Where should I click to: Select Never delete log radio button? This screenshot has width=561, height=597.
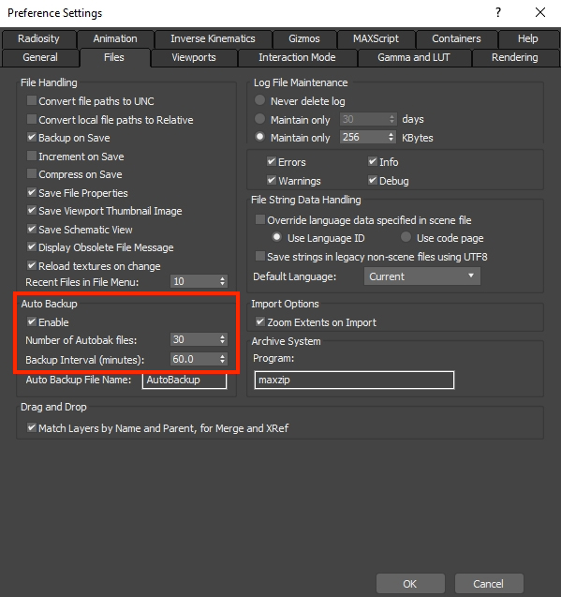click(x=260, y=100)
